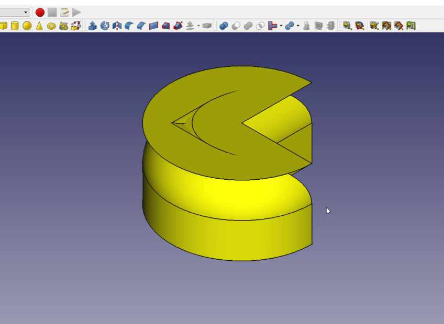Execute macro with the play triangle
Viewport: 444px width, 324px height.
click(x=76, y=13)
